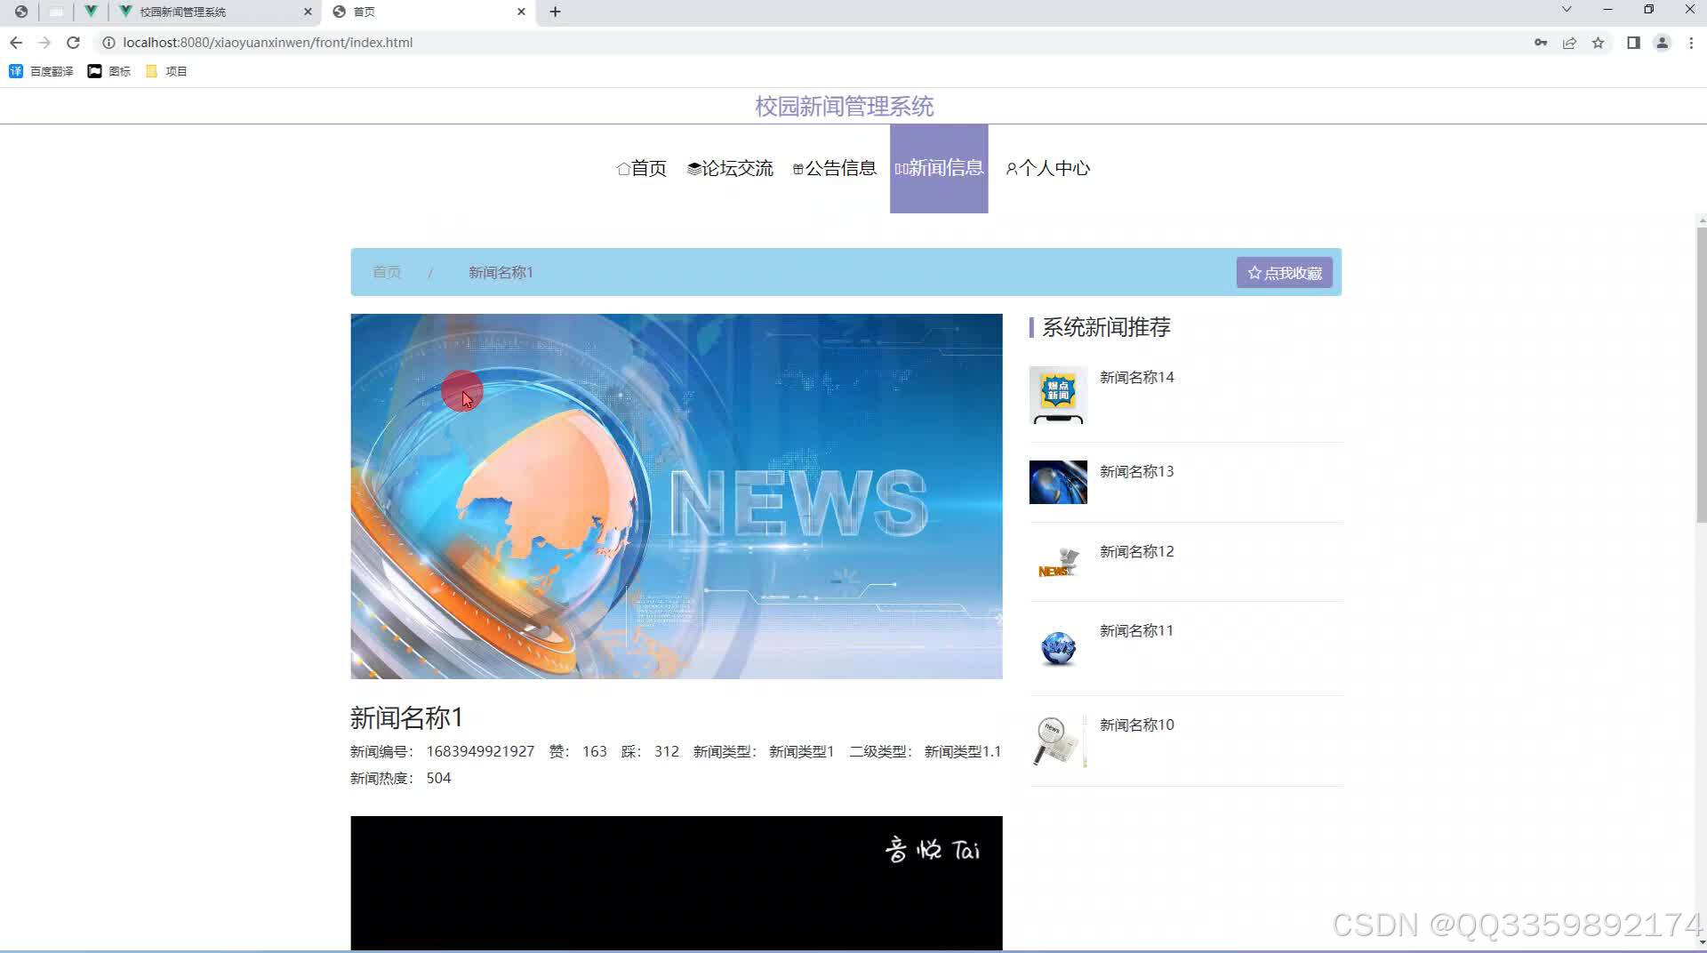The image size is (1707, 953).
Task: Click the 点我收藏 favorite button
Action: click(x=1284, y=273)
